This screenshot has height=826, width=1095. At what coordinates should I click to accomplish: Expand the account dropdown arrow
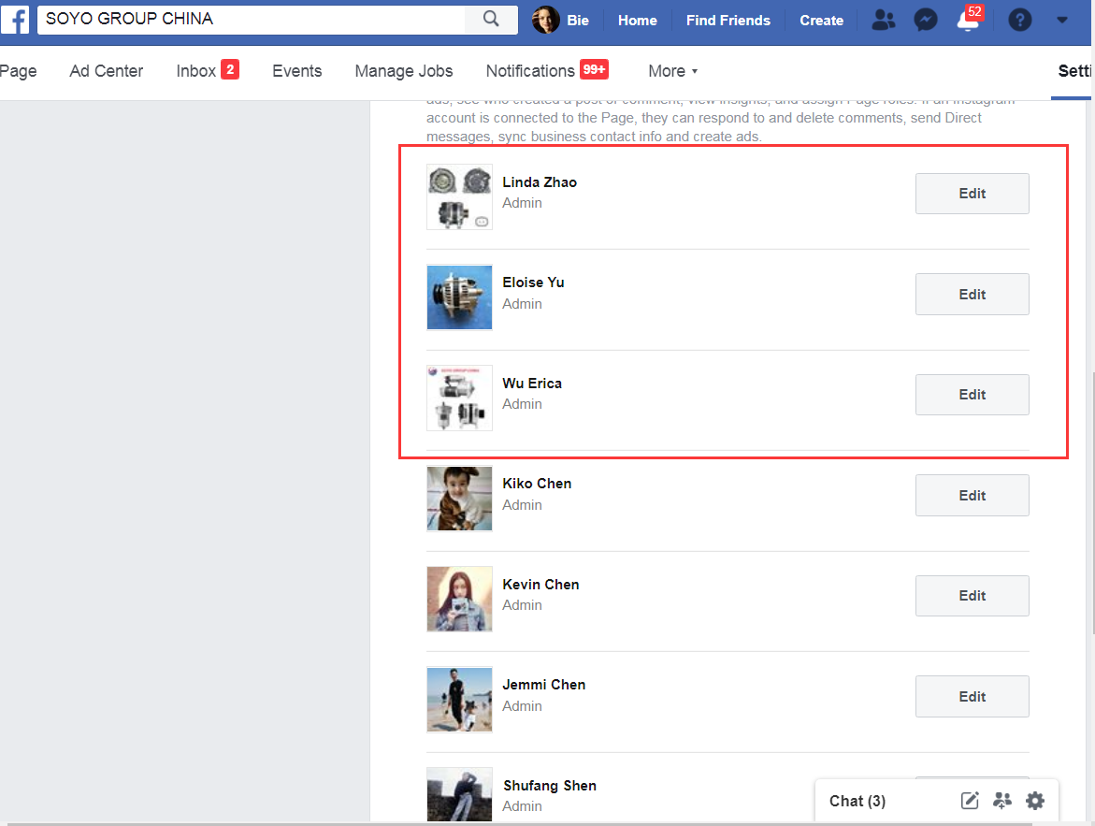click(1062, 20)
